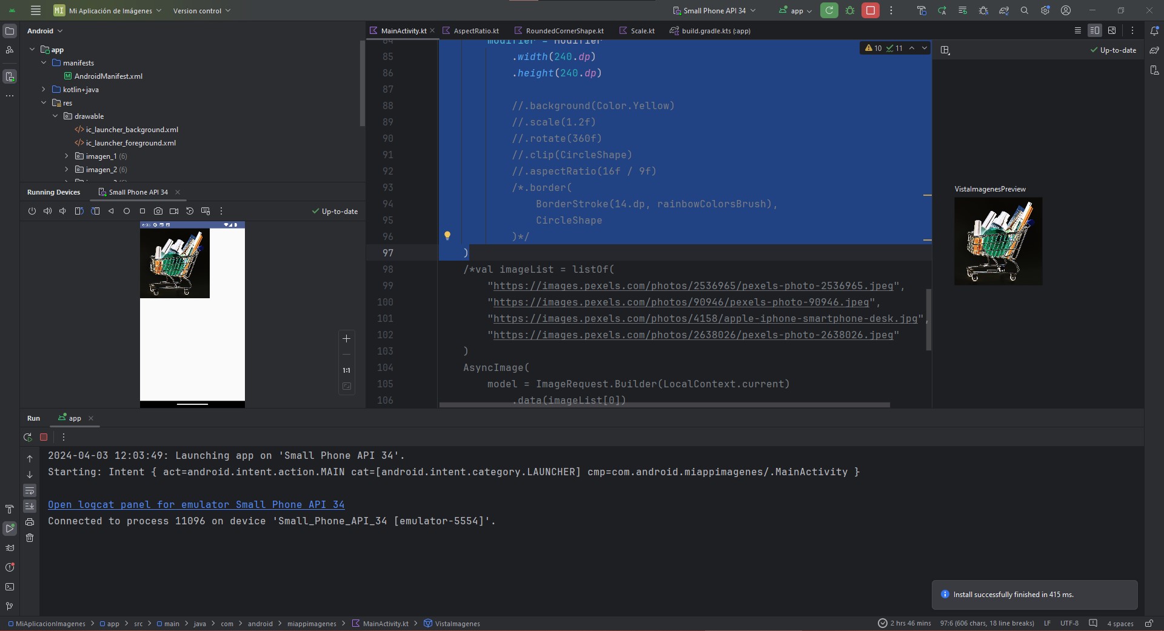Open the Small Phone API 34 device dropdown

pyautogui.click(x=714, y=10)
